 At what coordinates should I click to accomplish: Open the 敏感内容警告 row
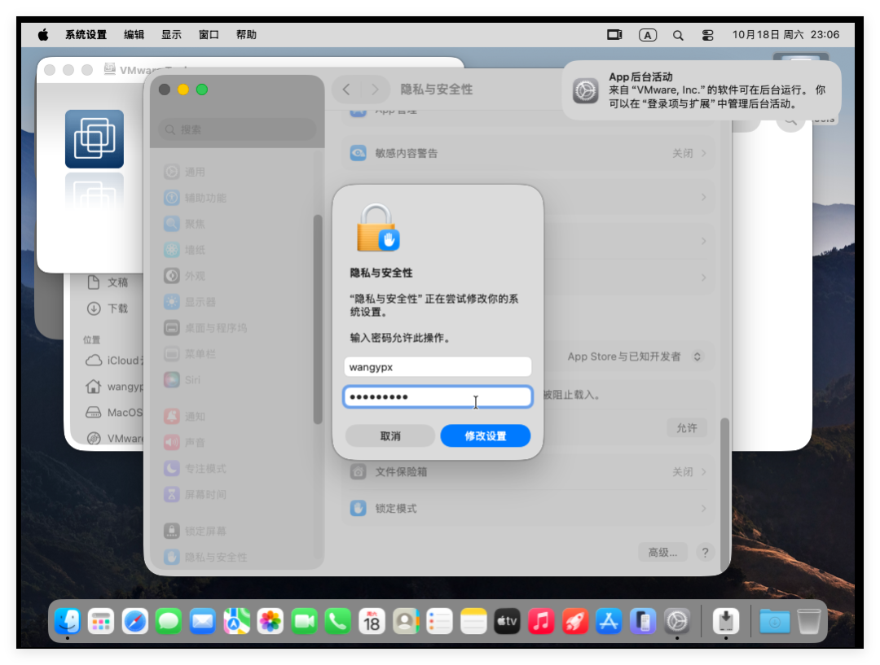tap(528, 153)
